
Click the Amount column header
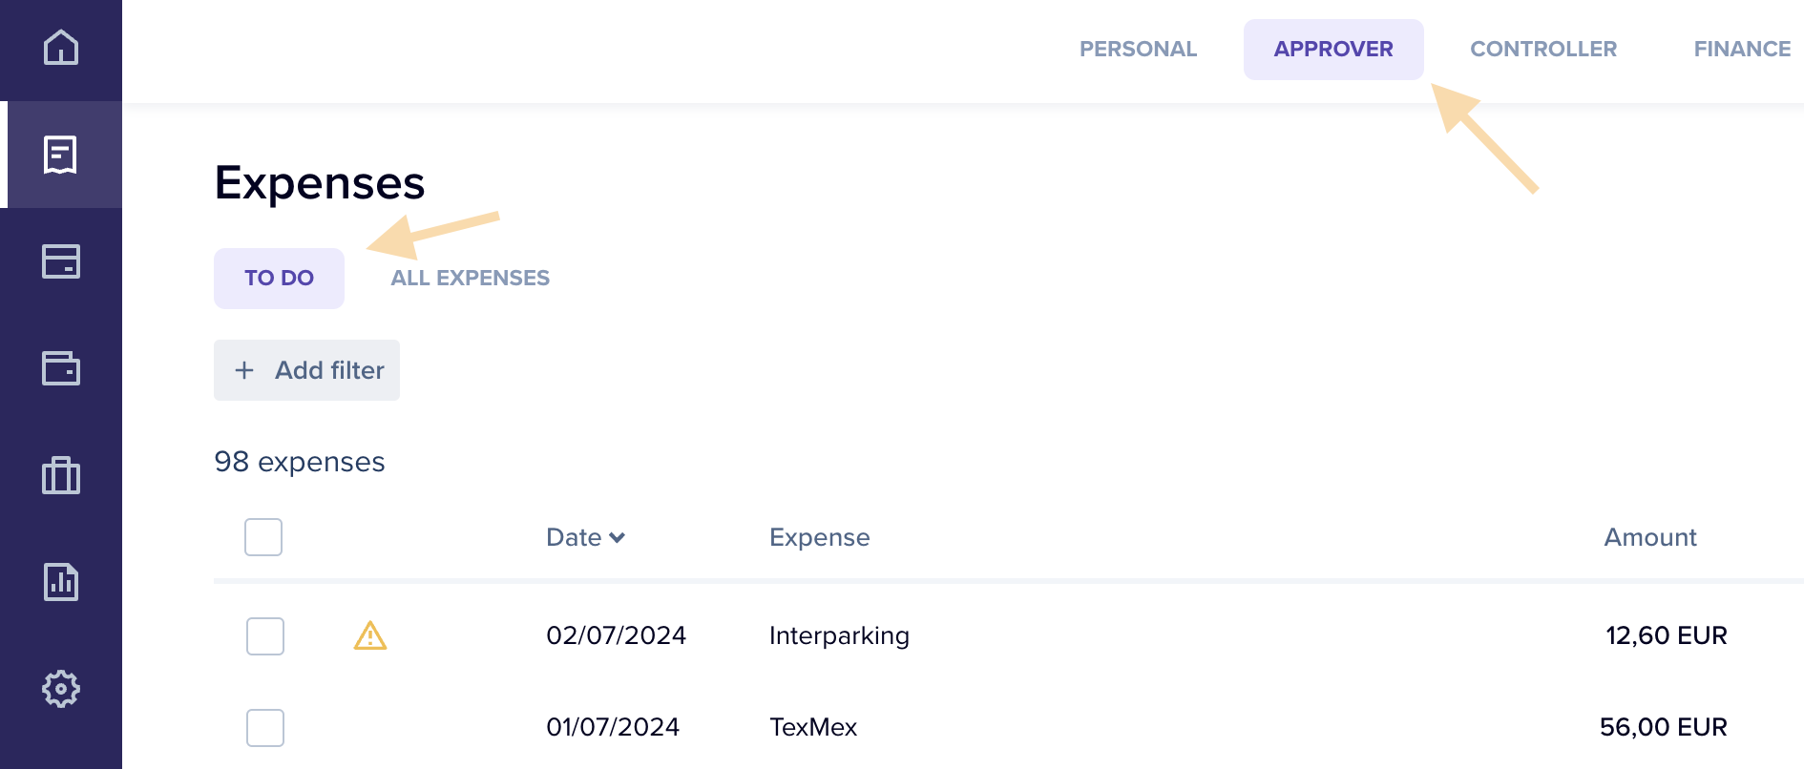(1649, 537)
